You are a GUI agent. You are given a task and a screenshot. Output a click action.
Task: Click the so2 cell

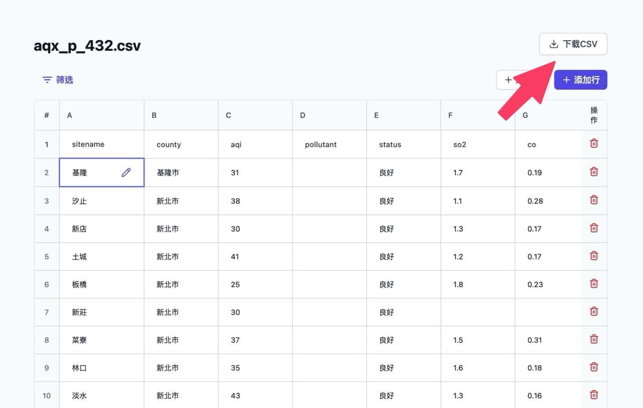[x=478, y=144]
